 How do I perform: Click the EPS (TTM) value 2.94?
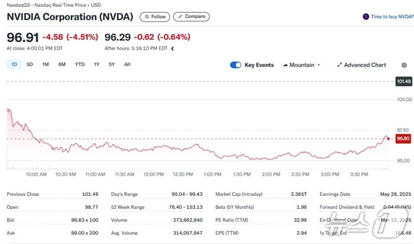(301, 233)
